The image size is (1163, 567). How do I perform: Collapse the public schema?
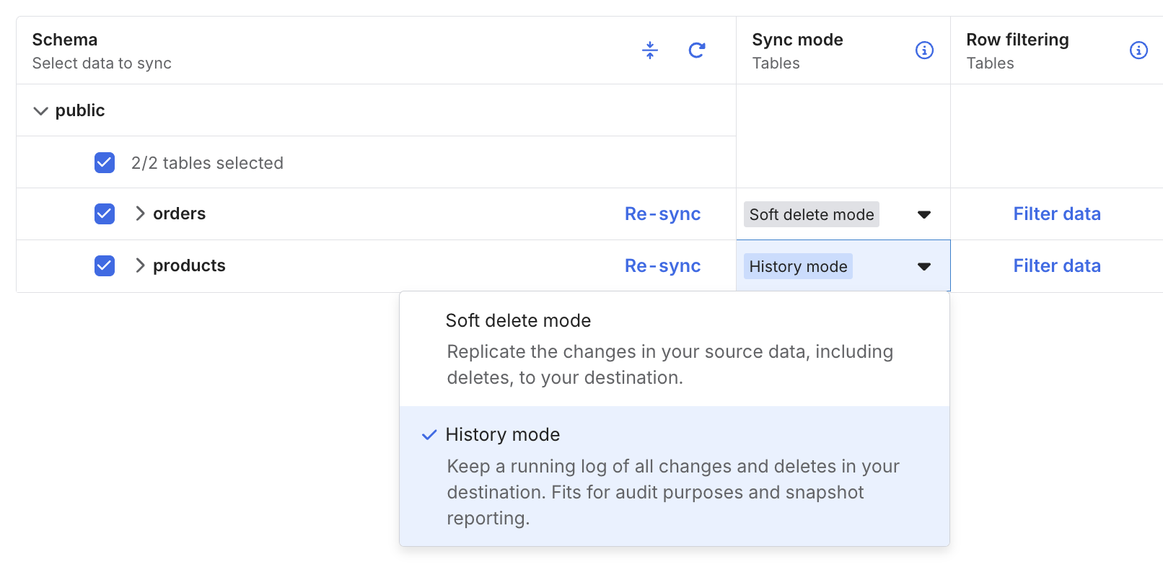(x=41, y=111)
